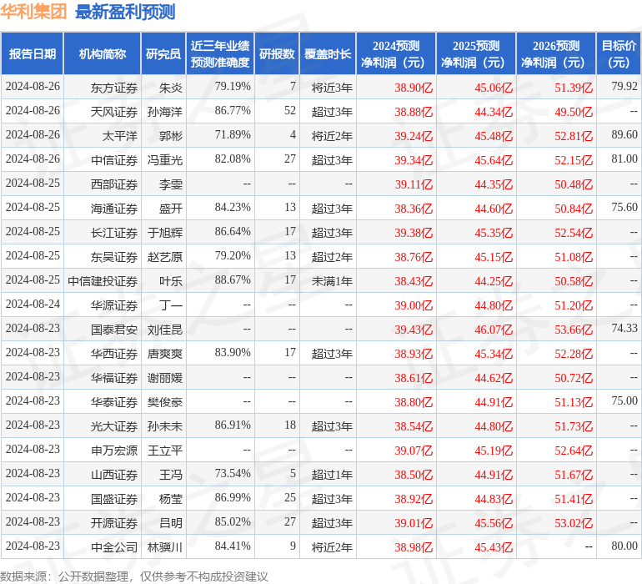Click the 数据来源 footer note

point(134,576)
